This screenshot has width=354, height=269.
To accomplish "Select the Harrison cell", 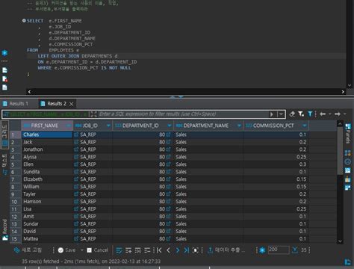I will 47,202.
